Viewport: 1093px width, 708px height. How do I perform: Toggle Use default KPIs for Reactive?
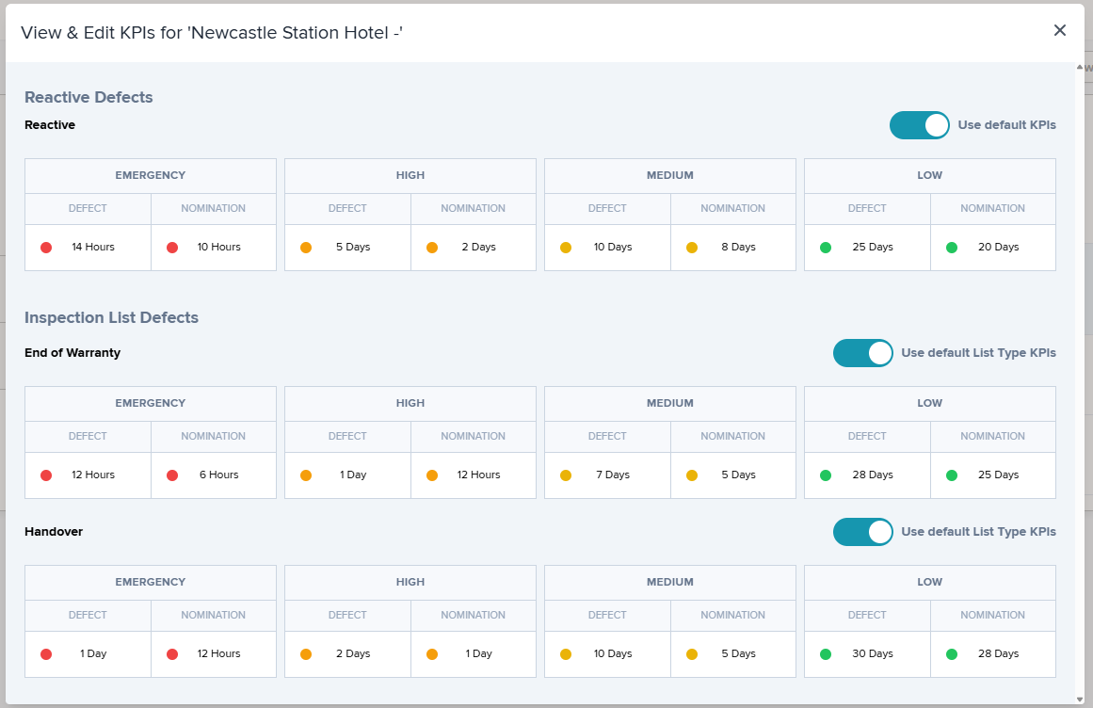(x=919, y=125)
